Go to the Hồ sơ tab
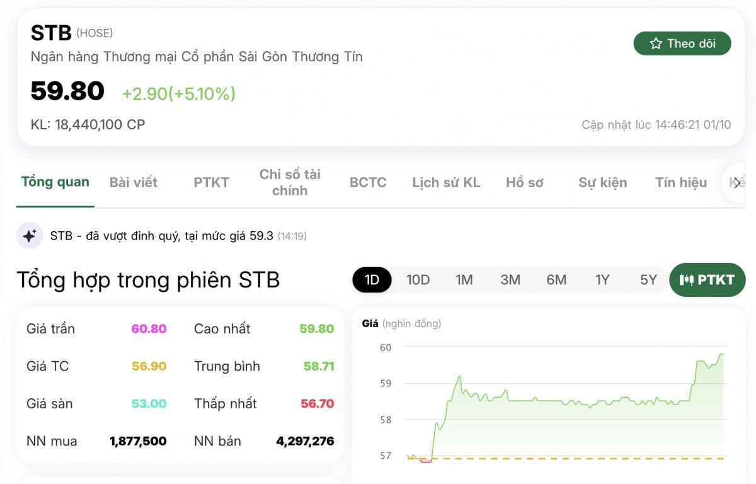The width and height of the screenshot is (756, 484). (x=524, y=183)
